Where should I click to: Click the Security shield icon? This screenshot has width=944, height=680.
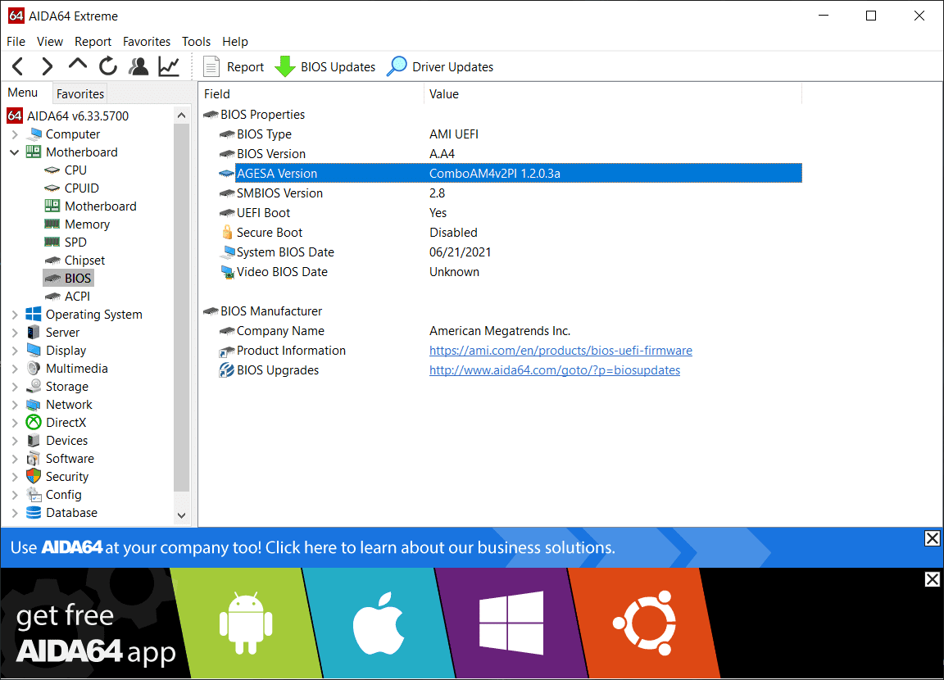click(34, 477)
